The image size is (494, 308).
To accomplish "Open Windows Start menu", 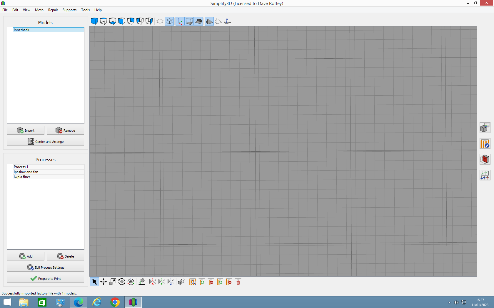I will pyautogui.click(x=7, y=302).
